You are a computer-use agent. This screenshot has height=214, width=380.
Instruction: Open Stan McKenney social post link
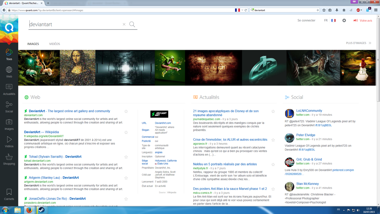(307, 184)
